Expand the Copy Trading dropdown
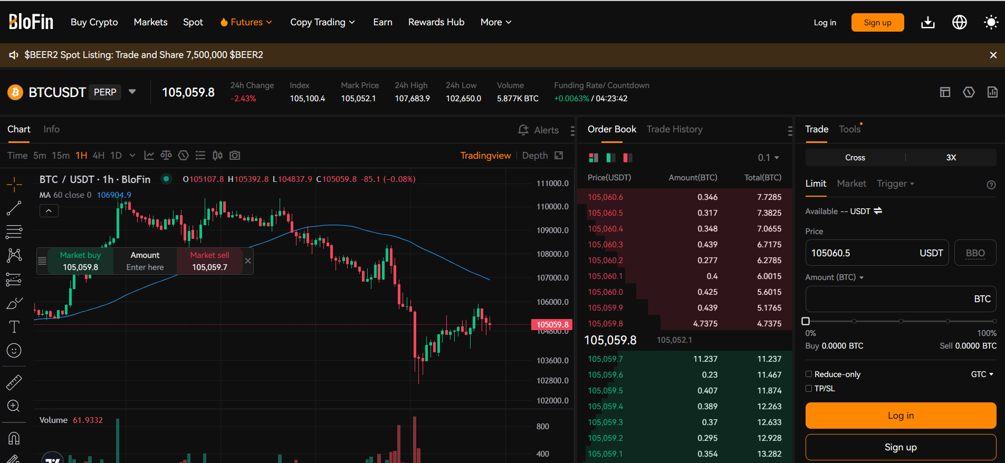 pyautogui.click(x=322, y=22)
